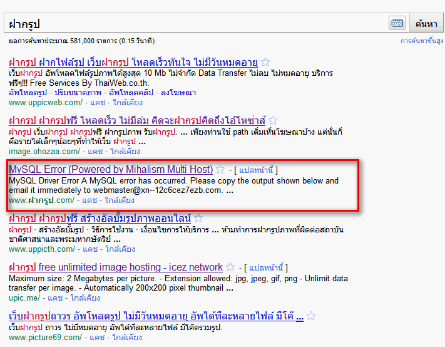Open ohozaa result title ฝากรูปฟรี โหลดเร็ว
Image resolution: width=445 pixels, height=347 pixels.
point(137,121)
